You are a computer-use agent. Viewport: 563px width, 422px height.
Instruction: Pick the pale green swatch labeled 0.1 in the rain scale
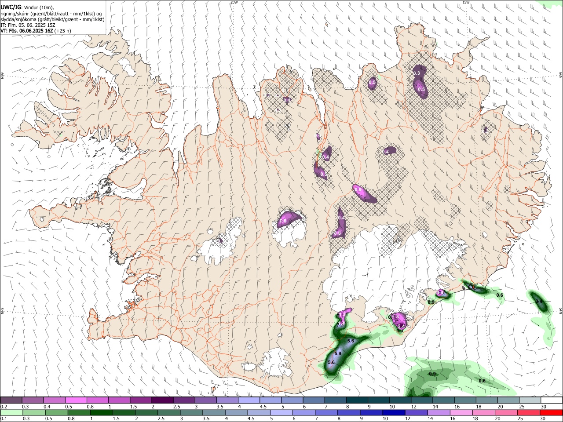pyautogui.click(x=11, y=412)
